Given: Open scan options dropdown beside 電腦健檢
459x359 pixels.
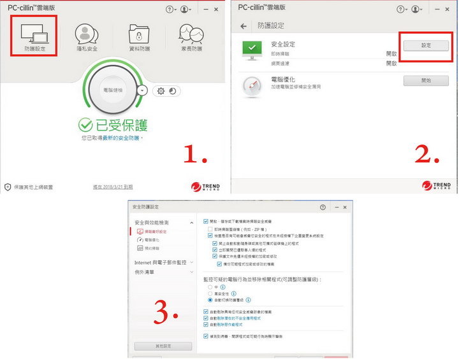Looking at the screenshot, I should click(142, 90).
